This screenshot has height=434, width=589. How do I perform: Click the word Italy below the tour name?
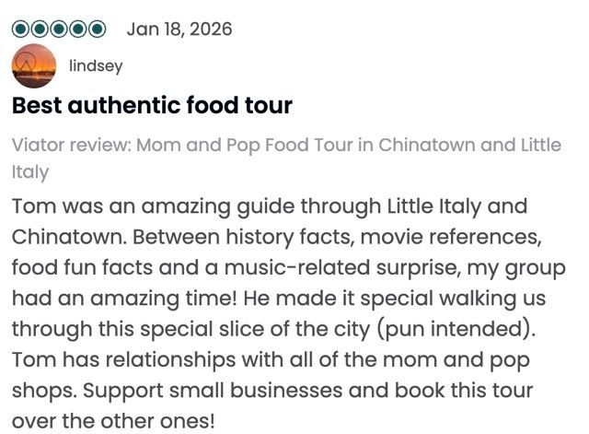[30, 172]
